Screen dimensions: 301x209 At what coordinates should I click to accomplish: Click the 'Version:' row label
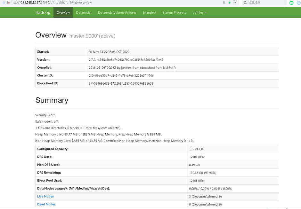(43, 59)
